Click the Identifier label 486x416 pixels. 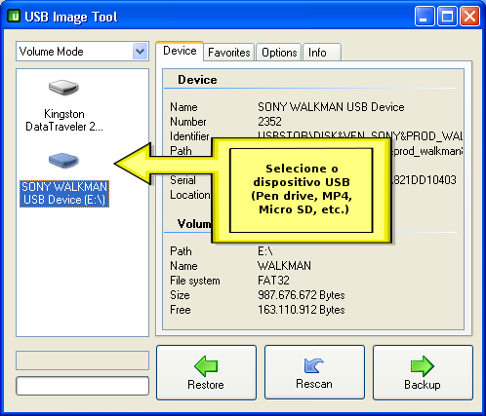click(x=189, y=136)
